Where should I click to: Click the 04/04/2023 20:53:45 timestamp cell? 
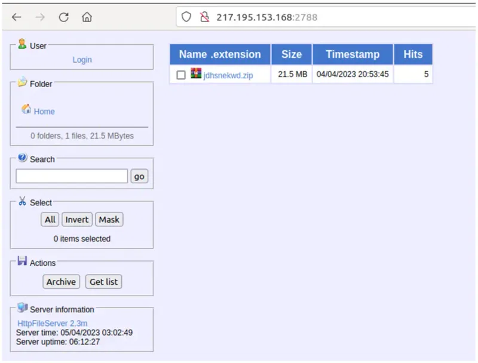(353, 74)
